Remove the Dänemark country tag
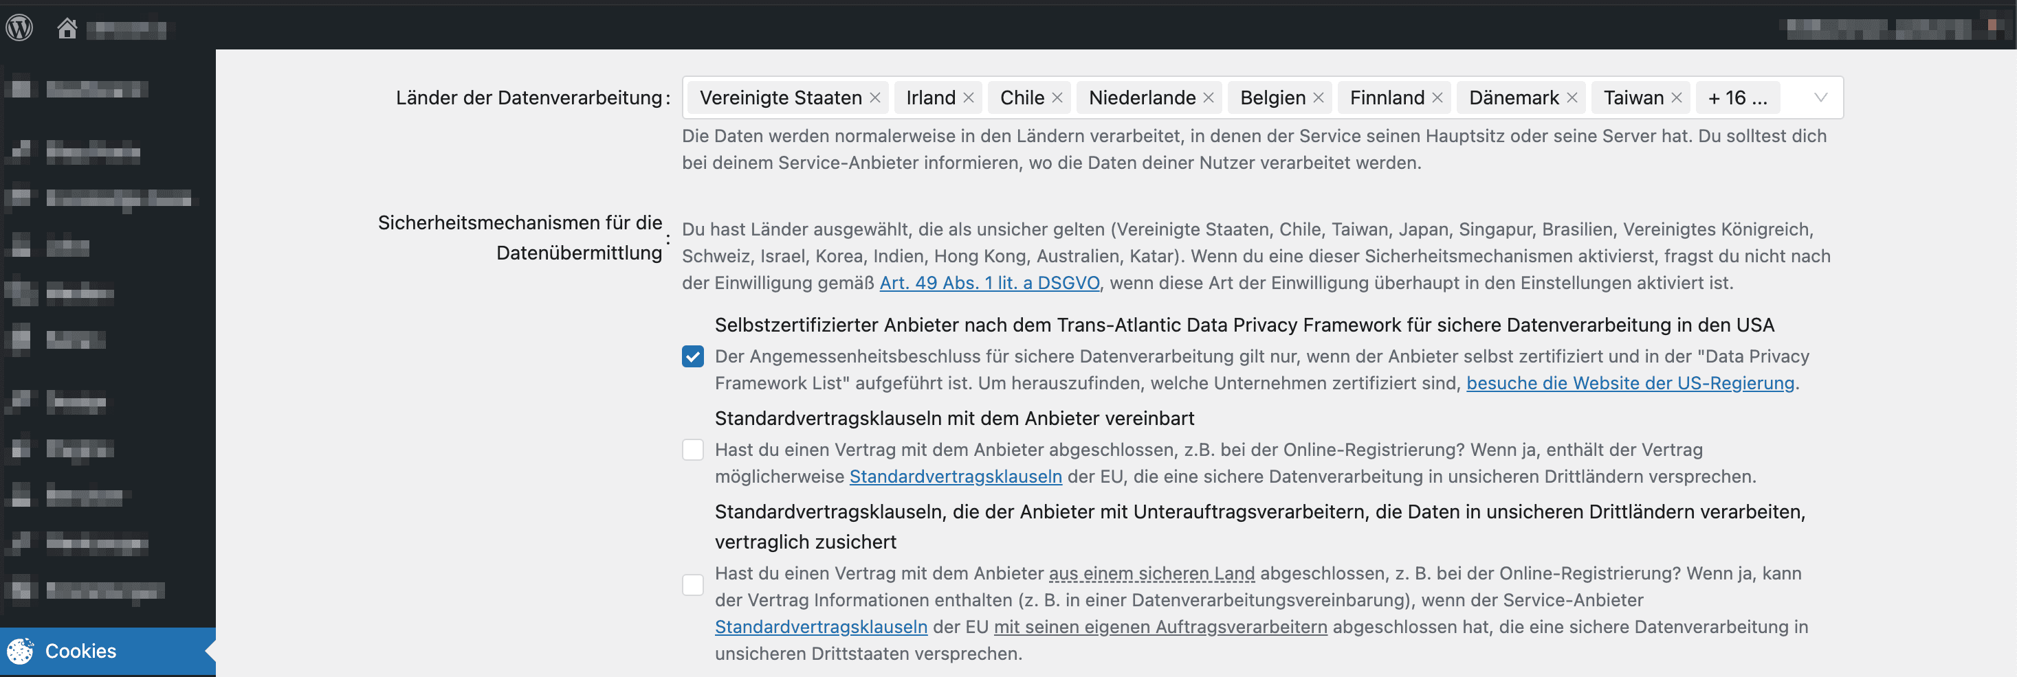Image resolution: width=2017 pixels, height=677 pixels. click(x=1572, y=97)
